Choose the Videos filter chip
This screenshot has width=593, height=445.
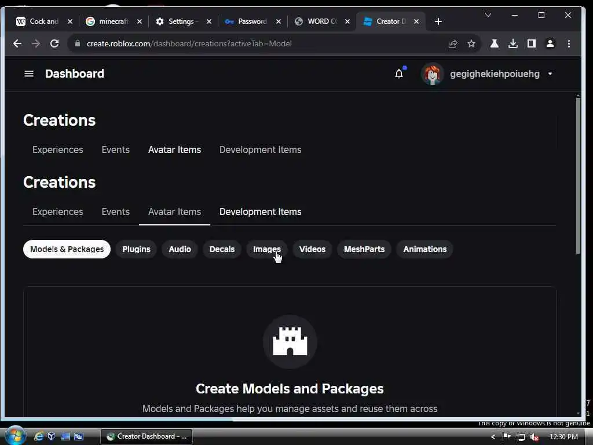pos(312,249)
